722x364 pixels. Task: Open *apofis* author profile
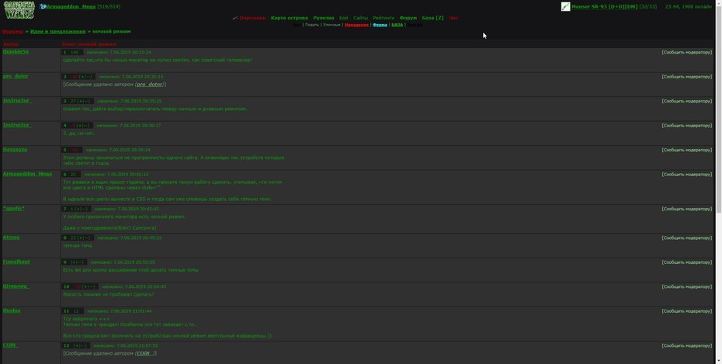click(x=14, y=209)
